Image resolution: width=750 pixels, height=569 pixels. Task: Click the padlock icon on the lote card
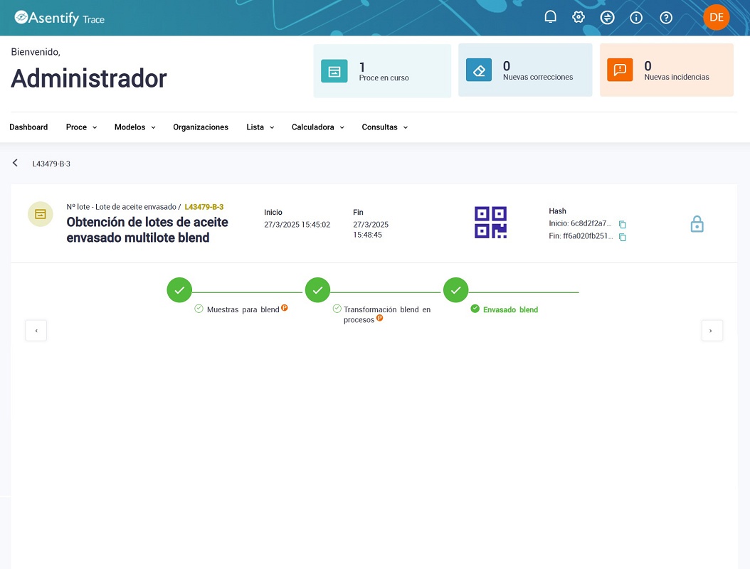pos(697,223)
